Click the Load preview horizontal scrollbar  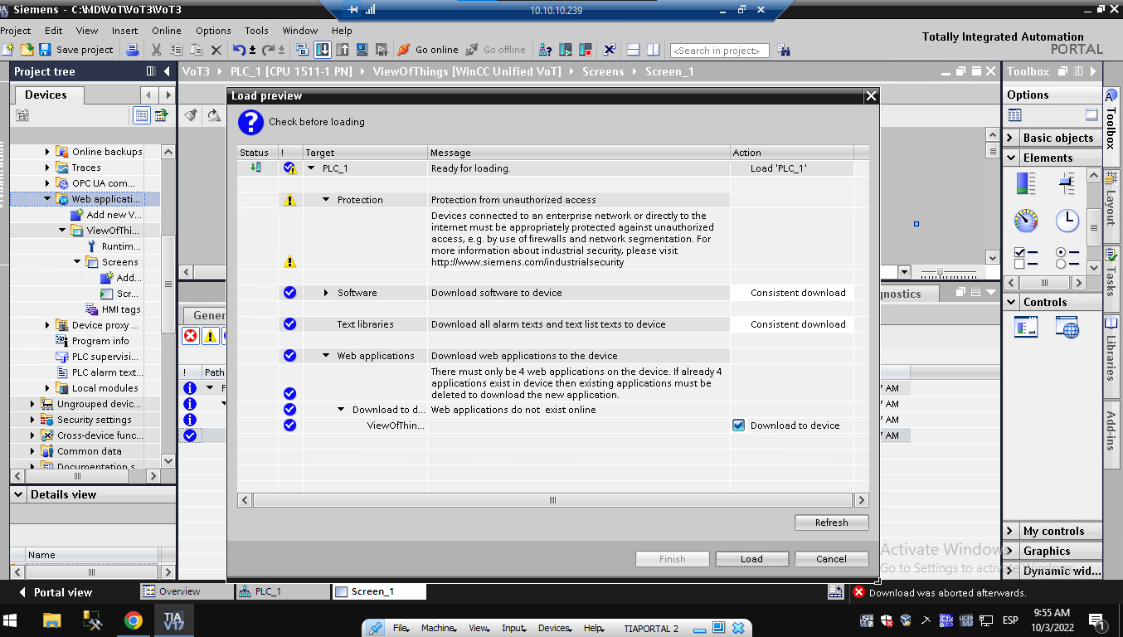tap(552, 500)
